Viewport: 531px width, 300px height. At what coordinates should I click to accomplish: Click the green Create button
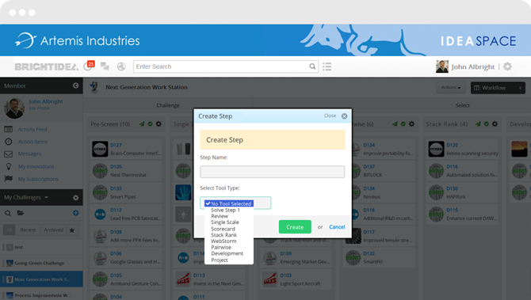295,227
